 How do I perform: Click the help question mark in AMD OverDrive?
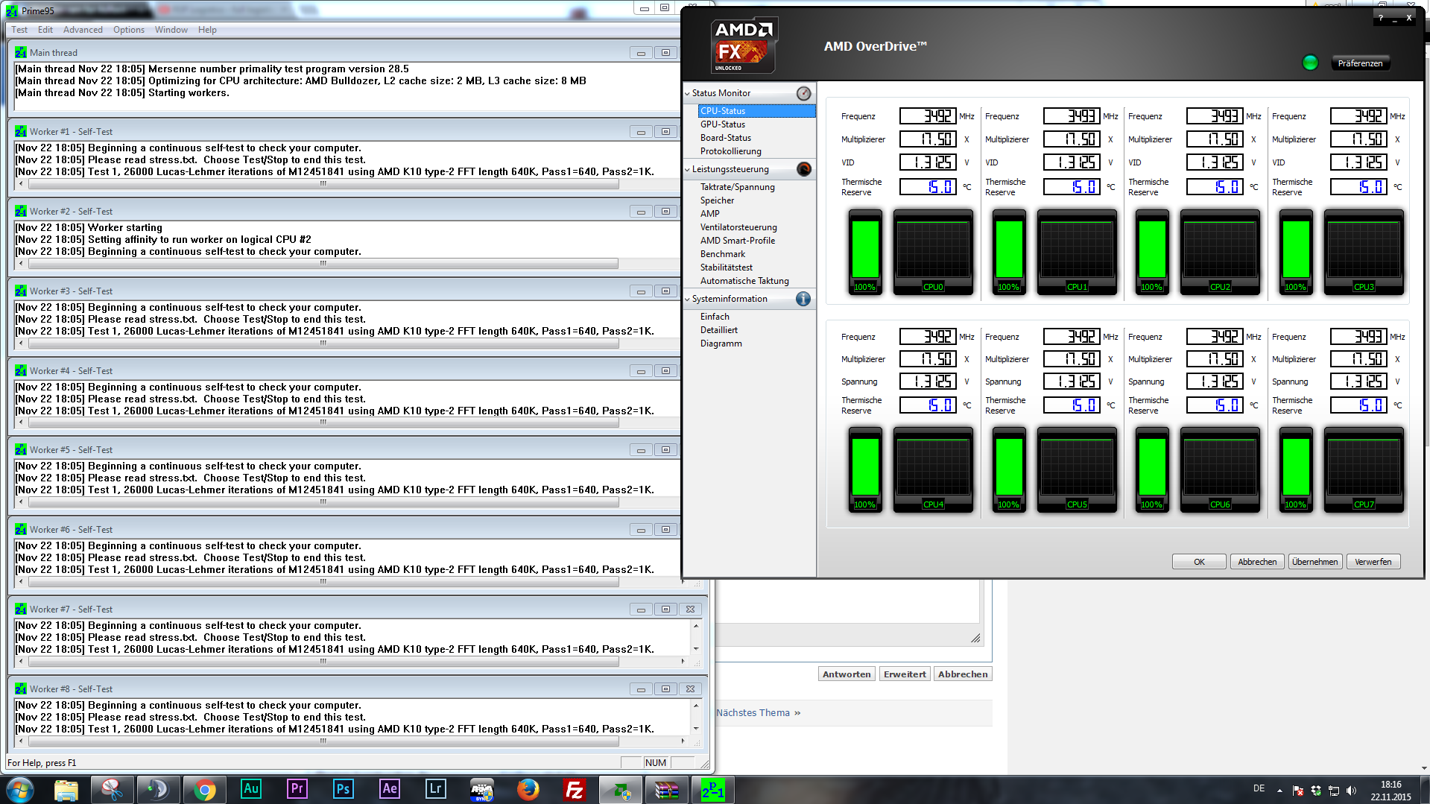coord(1380,18)
